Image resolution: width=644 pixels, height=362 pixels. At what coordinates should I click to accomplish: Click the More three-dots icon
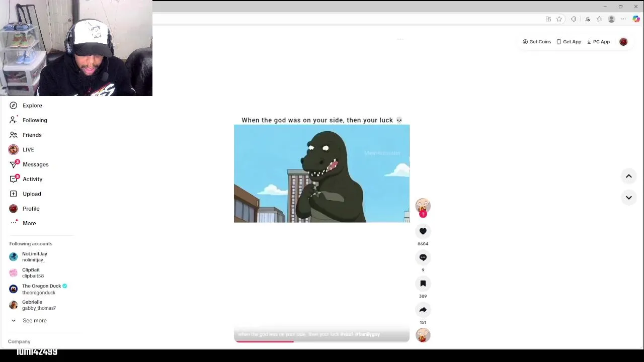tap(14, 223)
